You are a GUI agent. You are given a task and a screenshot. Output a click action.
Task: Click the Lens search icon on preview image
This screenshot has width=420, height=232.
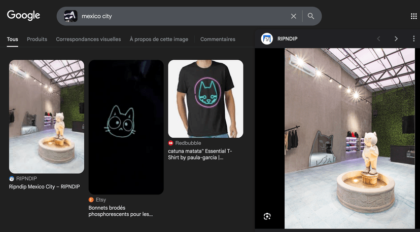click(x=267, y=216)
